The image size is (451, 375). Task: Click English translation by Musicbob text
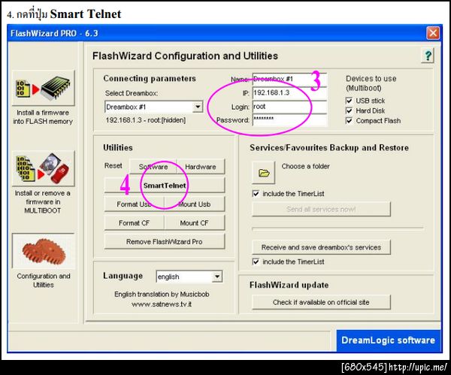tap(162, 294)
